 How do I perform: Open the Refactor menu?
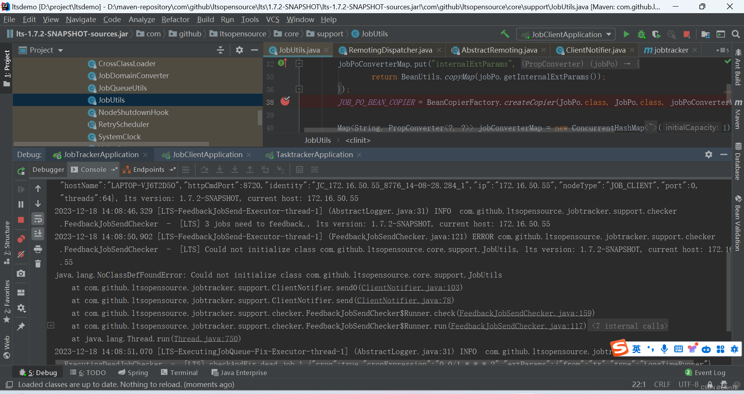[176, 19]
